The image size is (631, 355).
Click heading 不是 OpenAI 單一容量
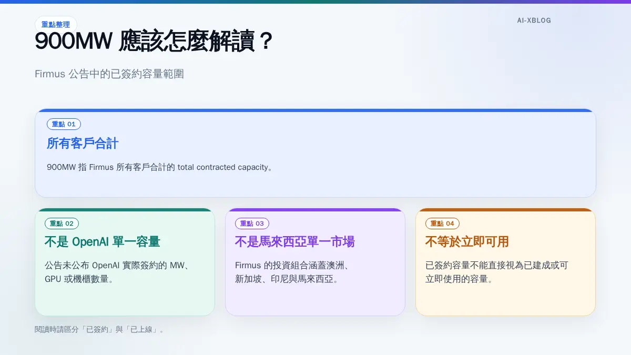click(103, 242)
